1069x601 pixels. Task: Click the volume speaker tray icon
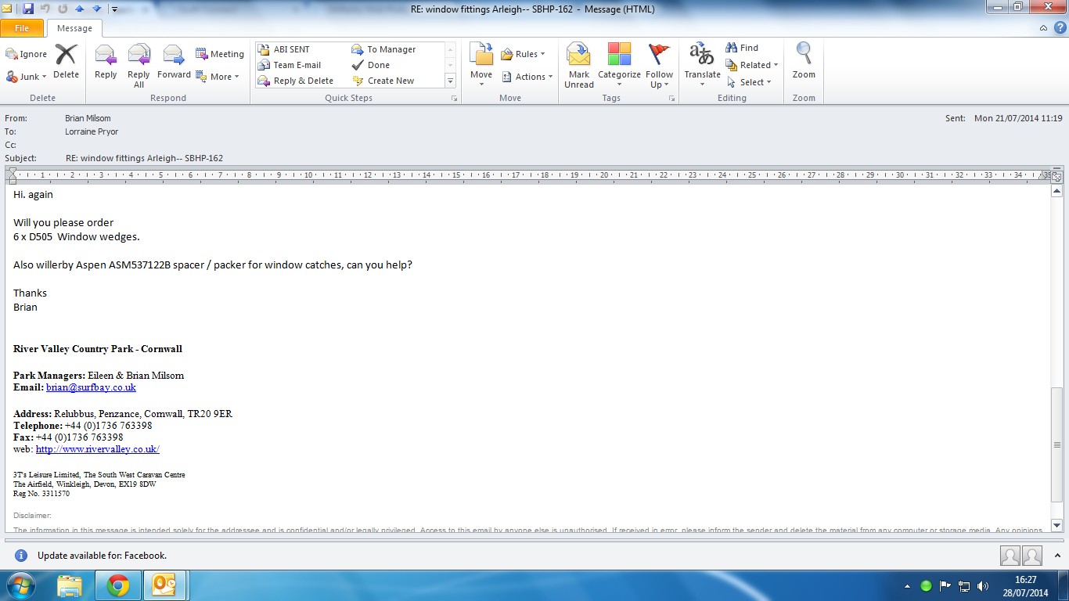point(982,585)
